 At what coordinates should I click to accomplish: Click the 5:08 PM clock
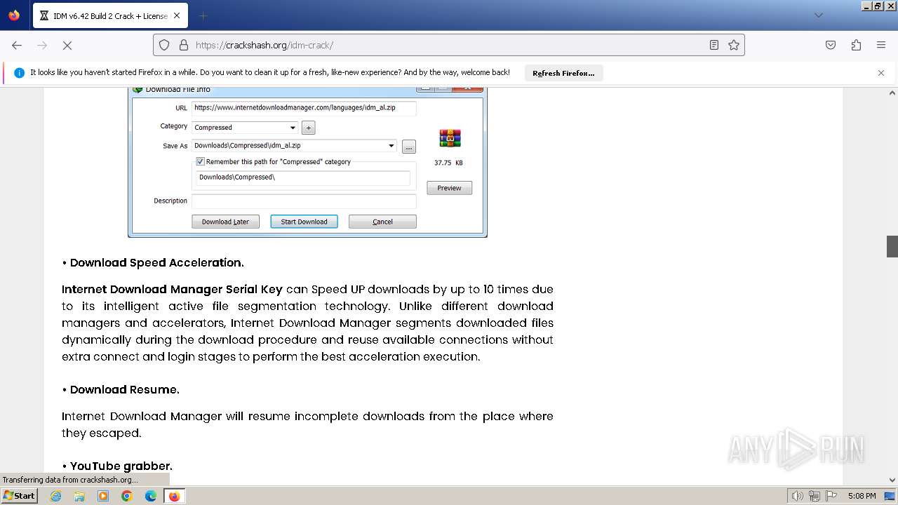pos(862,496)
